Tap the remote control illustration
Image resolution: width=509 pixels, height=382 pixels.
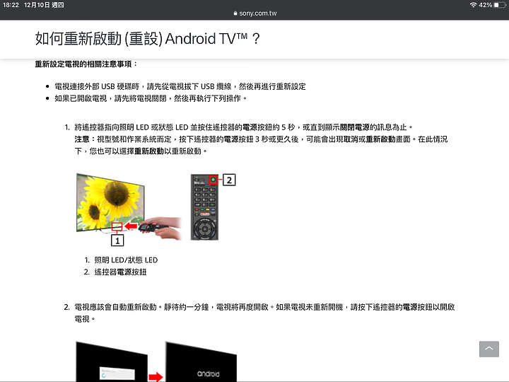coord(204,207)
